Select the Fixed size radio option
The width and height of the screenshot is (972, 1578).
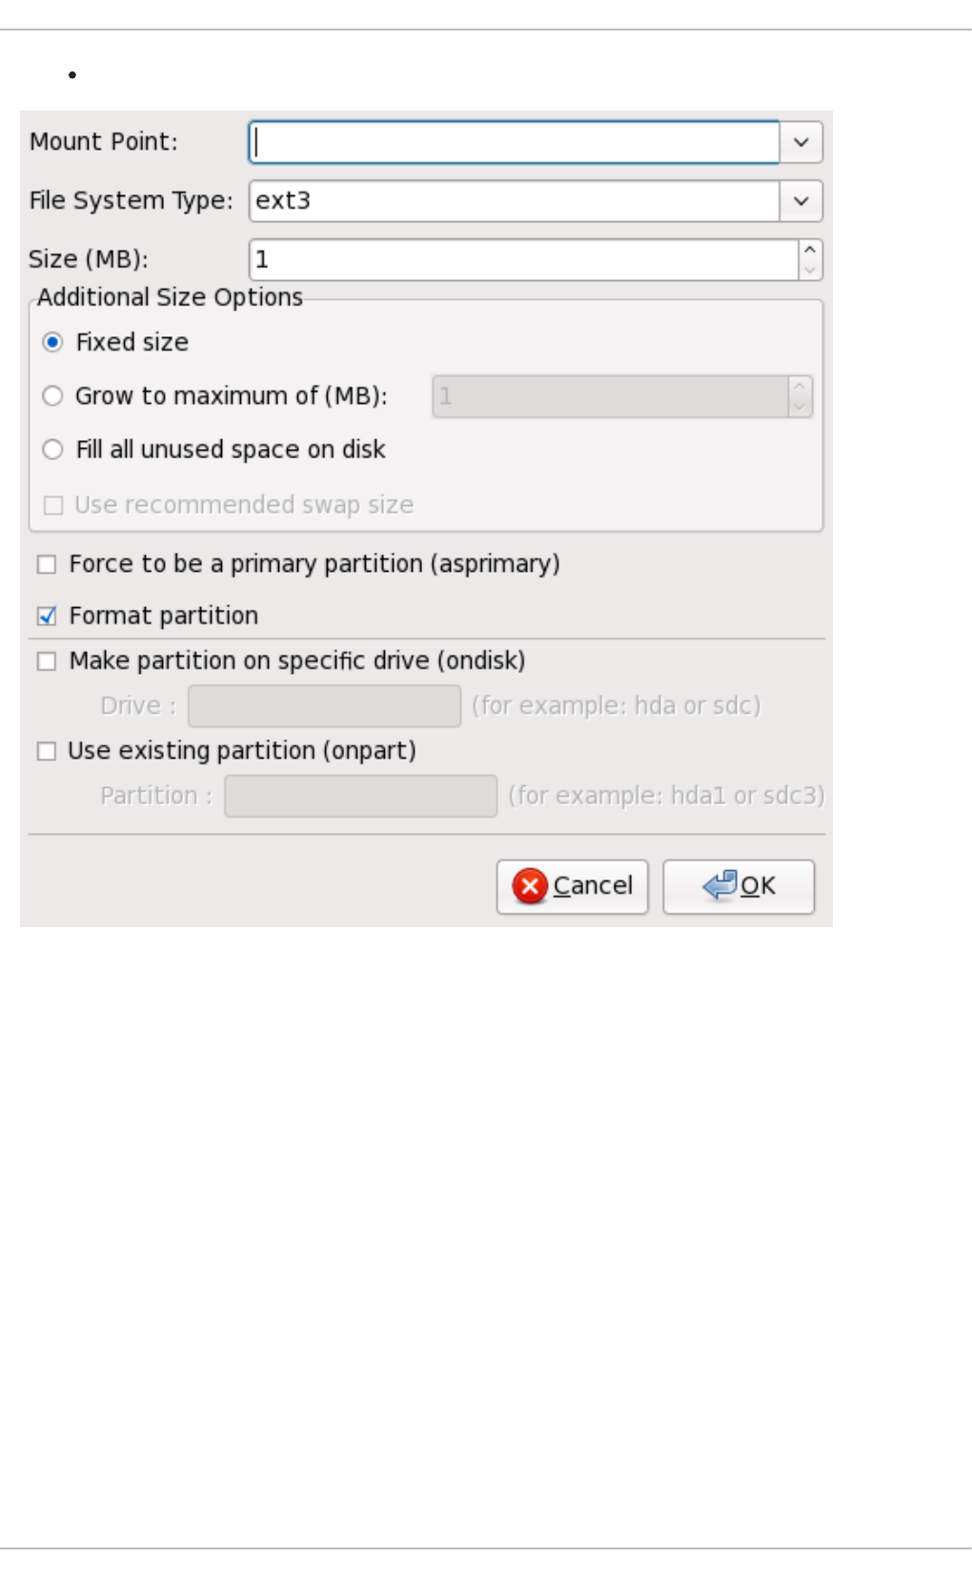pos(53,342)
